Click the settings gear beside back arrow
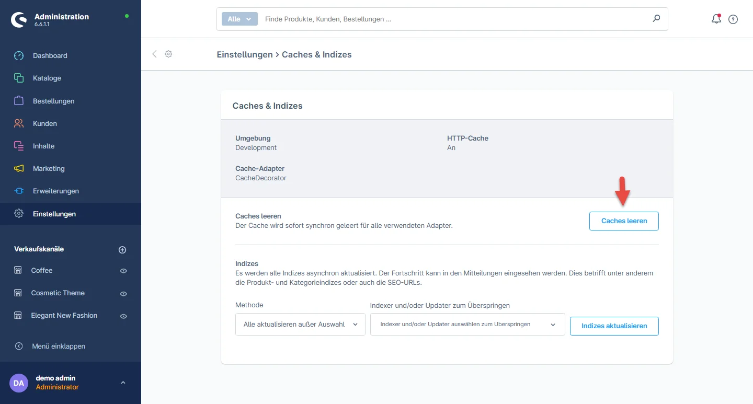Viewport: 753px width, 404px height. [x=168, y=54]
